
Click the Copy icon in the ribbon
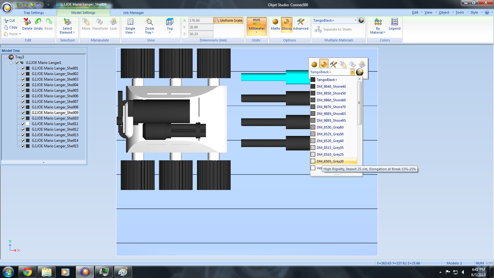tap(6, 27)
